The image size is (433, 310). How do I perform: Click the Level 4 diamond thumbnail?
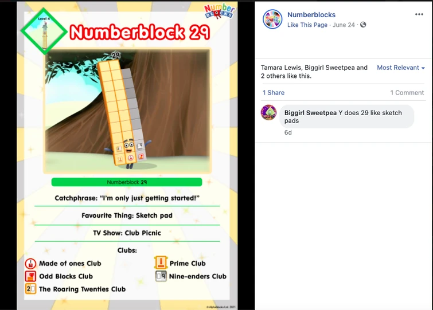pyautogui.click(x=44, y=31)
